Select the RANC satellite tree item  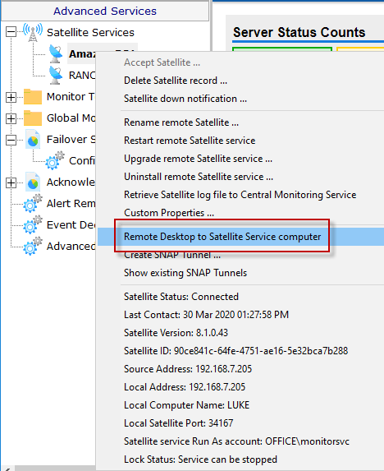click(82, 75)
